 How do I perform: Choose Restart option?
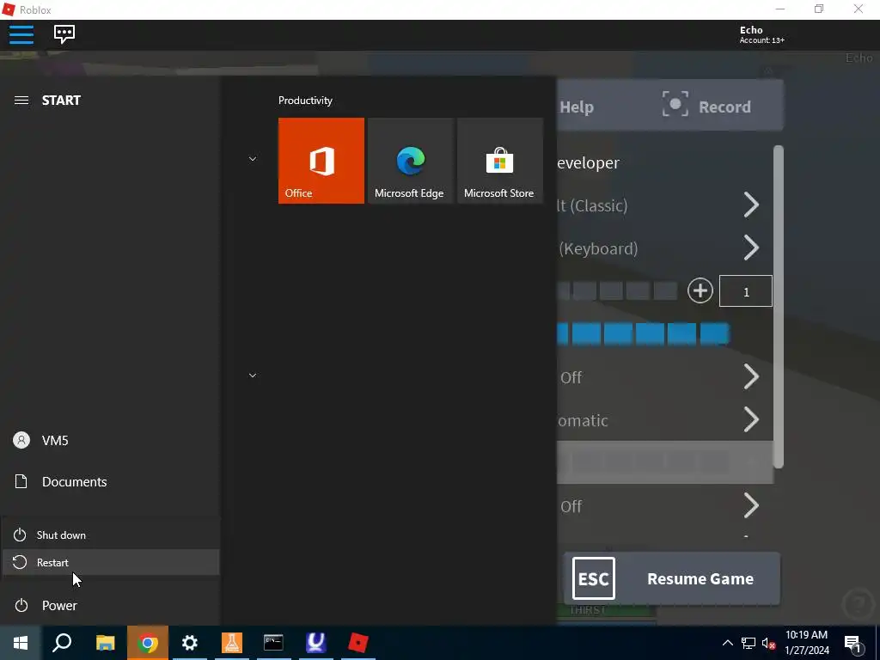(110, 562)
